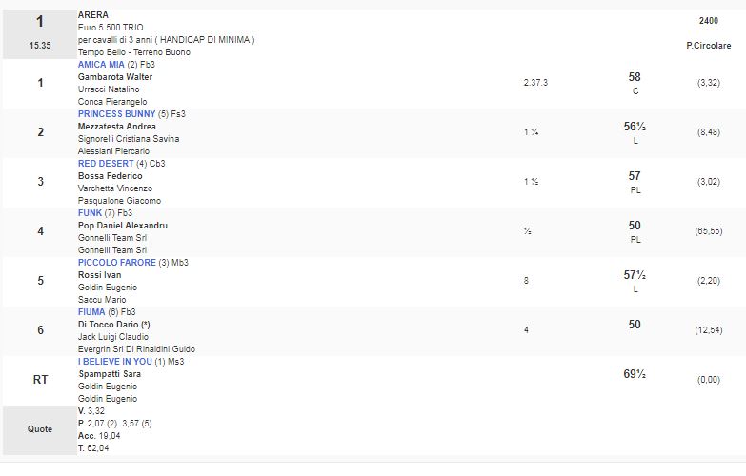This screenshot has width=746, height=476.
Task: Click the RT position cell
Action: 40,380
